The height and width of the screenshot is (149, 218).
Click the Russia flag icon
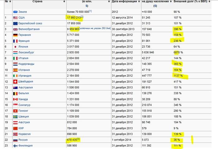point(15,140)
